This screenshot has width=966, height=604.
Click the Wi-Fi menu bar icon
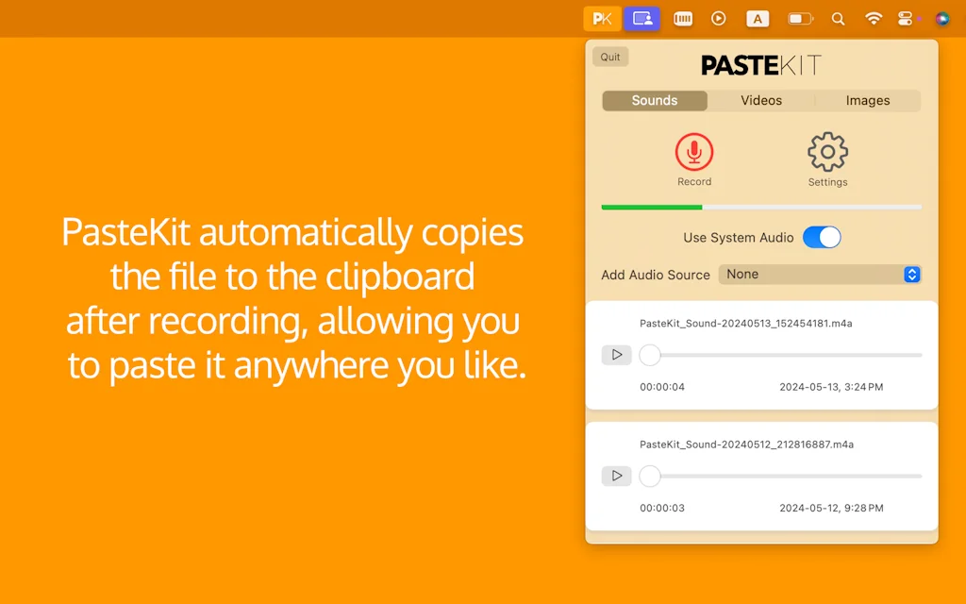point(873,18)
